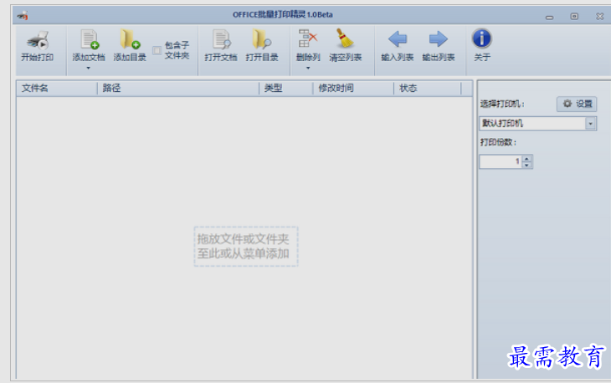Close the OFFICE批量打印精灵 window

(x=600, y=16)
